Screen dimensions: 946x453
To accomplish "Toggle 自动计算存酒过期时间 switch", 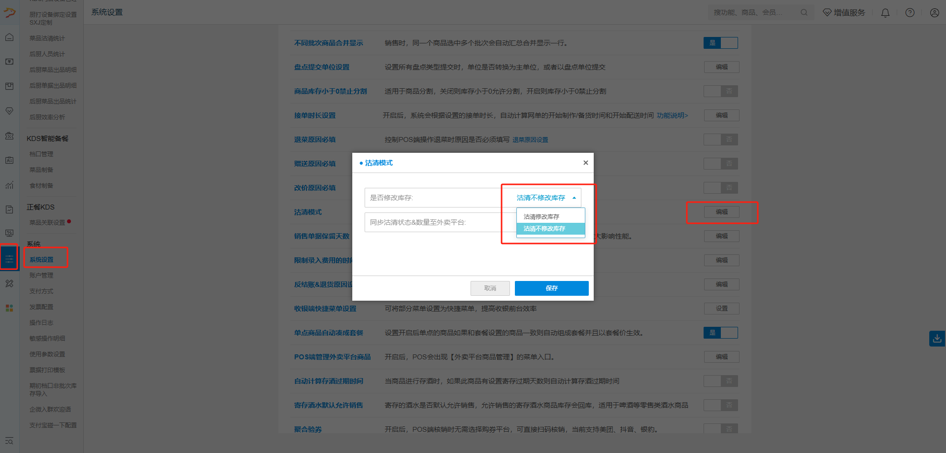I will point(721,381).
